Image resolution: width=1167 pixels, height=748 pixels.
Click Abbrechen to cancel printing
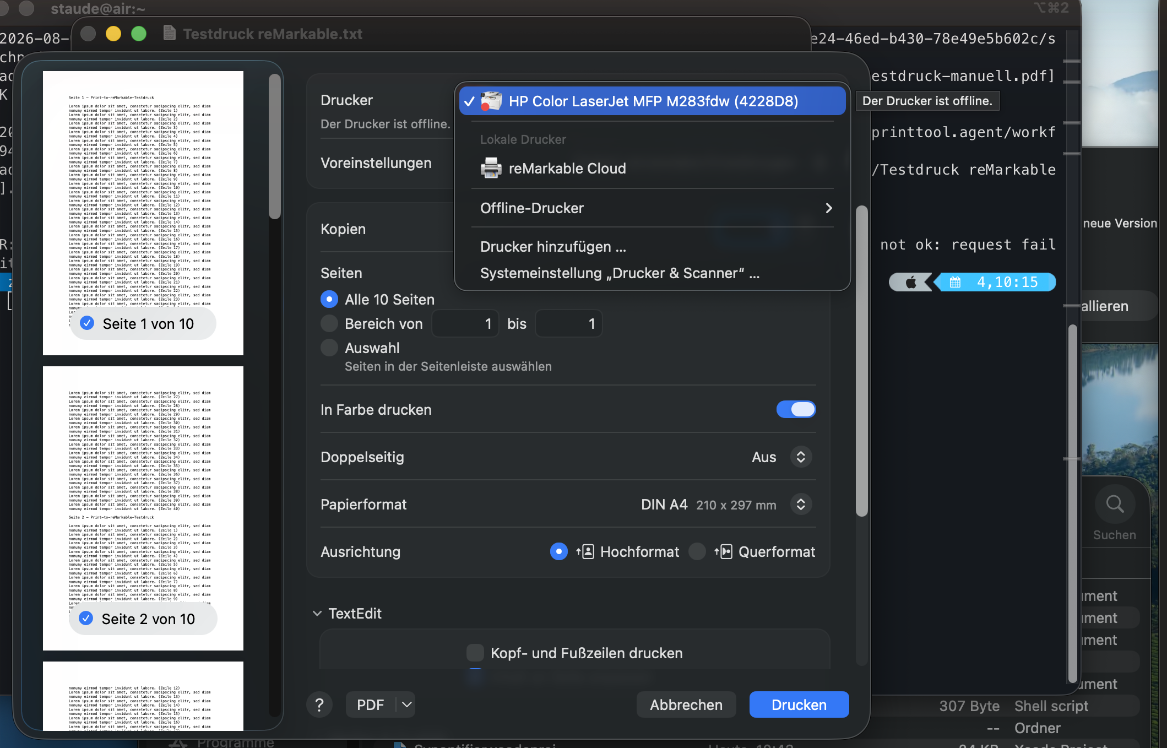(x=686, y=704)
